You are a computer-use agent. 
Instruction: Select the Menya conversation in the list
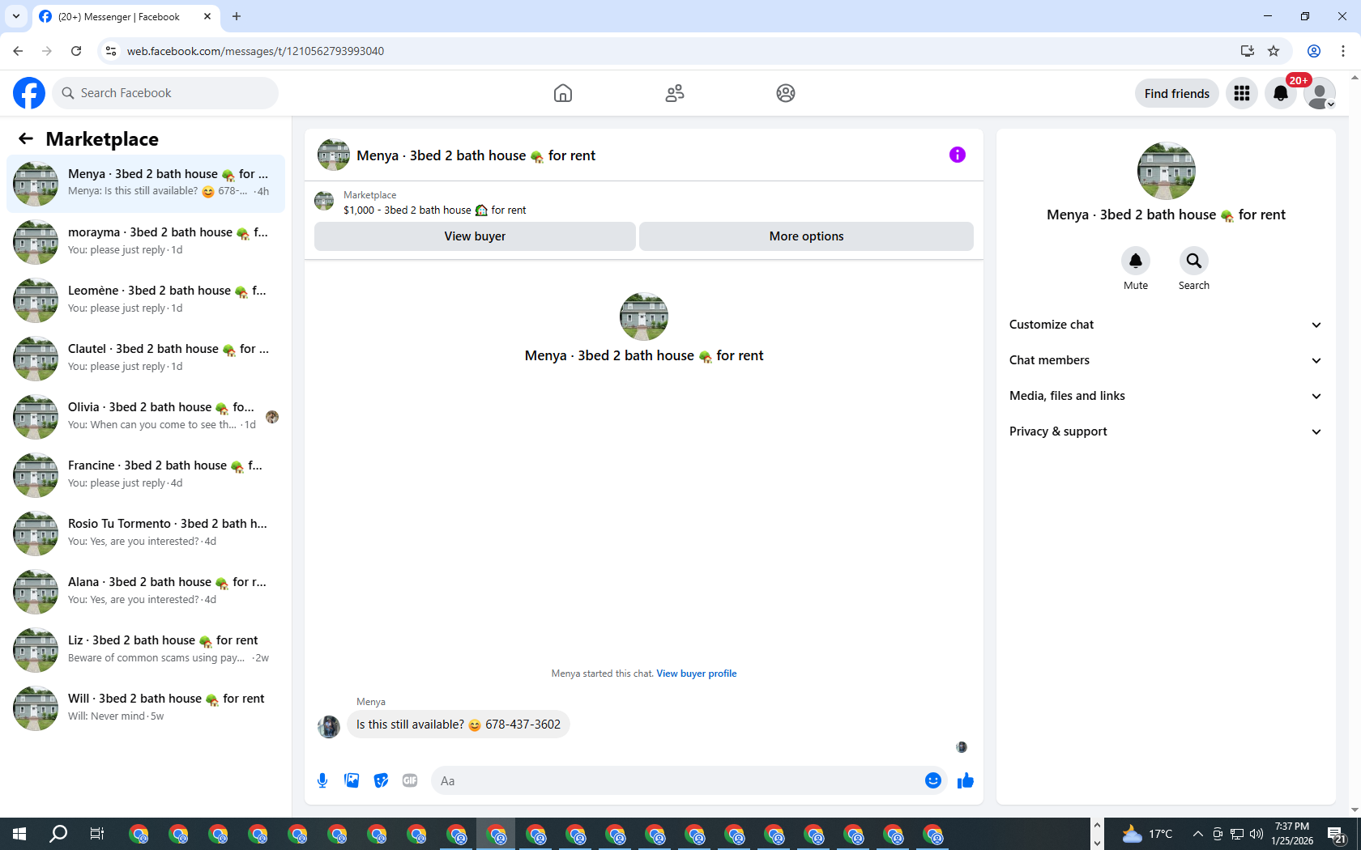[146, 184]
